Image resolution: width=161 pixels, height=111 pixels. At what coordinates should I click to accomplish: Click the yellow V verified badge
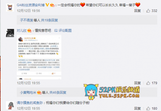pyautogui.click(x=47, y=5)
